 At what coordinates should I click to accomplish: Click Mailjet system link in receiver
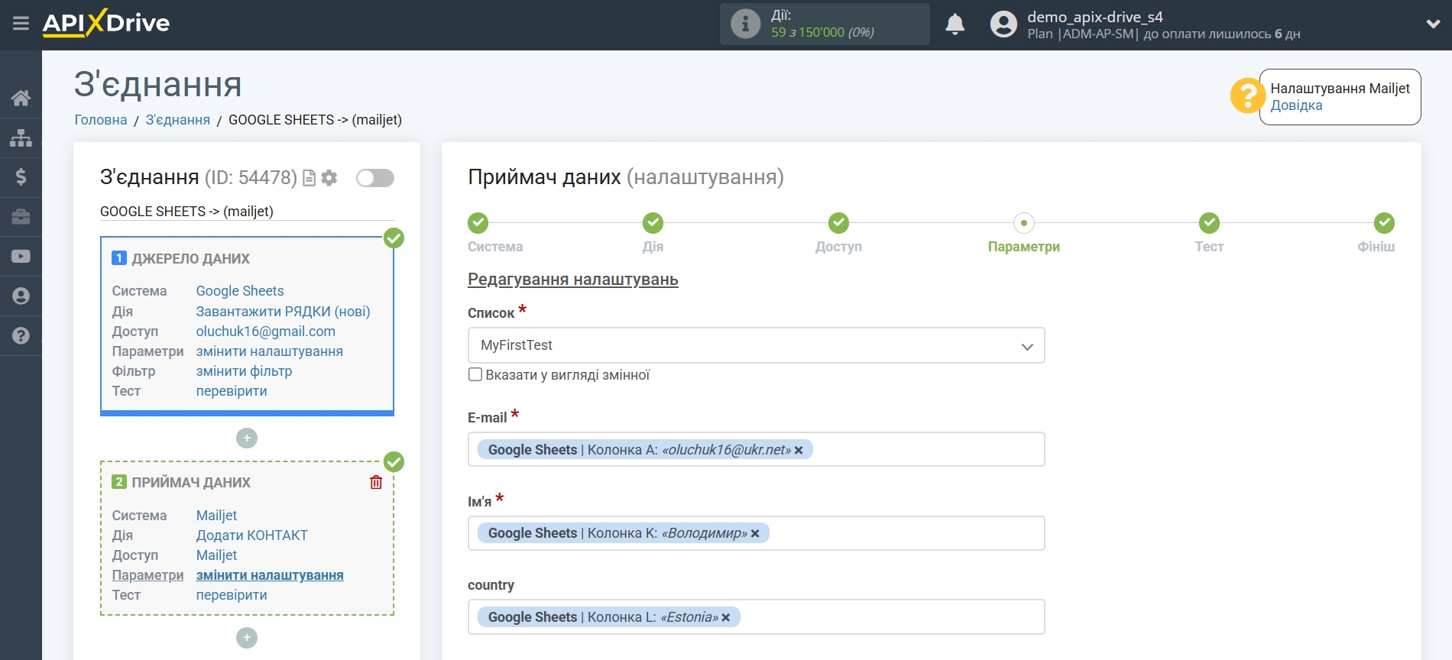pyautogui.click(x=216, y=516)
